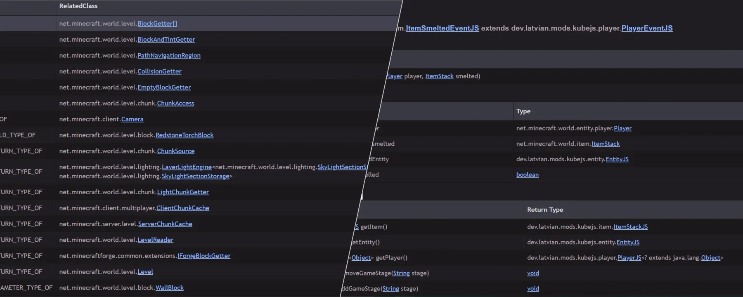Select LD_TYPE_OF cell on RedstoneTorchBlock row
This screenshot has width=743, height=297.
(18, 135)
